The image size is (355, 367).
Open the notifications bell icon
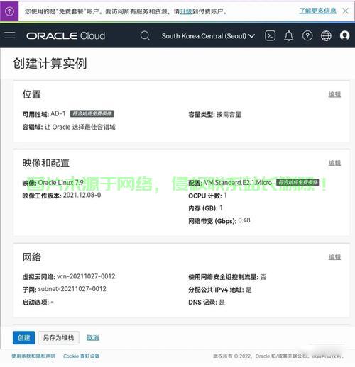coord(289,36)
